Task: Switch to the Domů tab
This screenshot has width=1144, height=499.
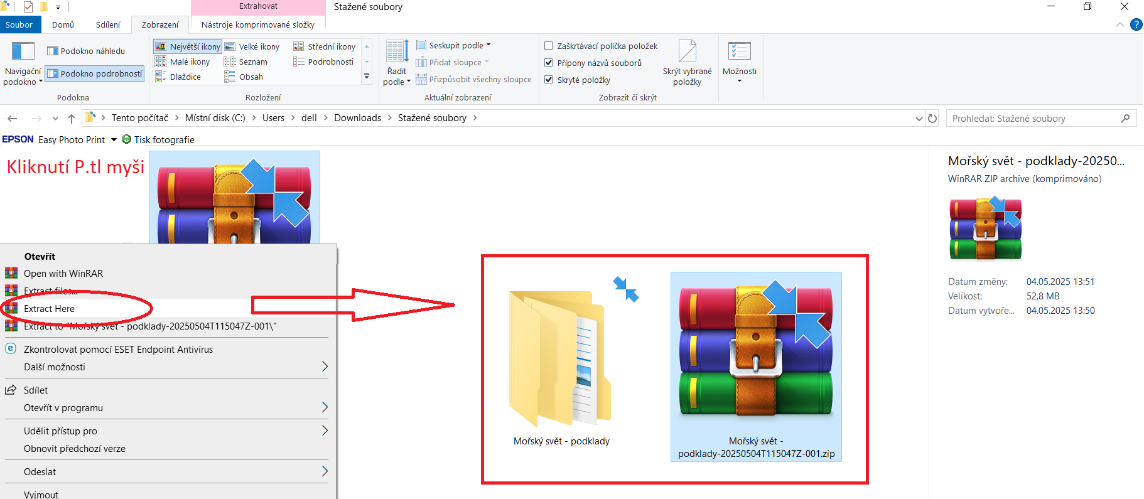Action: pos(63,24)
